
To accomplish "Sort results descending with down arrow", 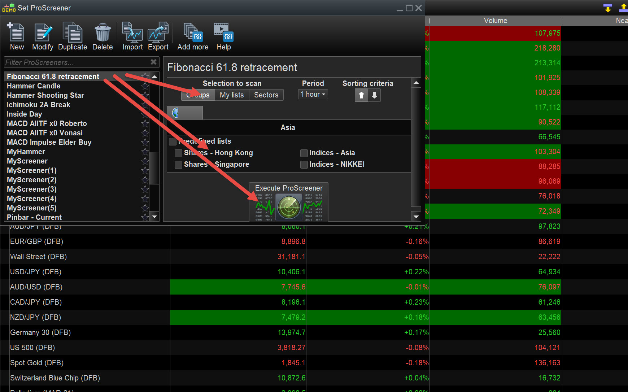I will (x=374, y=95).
